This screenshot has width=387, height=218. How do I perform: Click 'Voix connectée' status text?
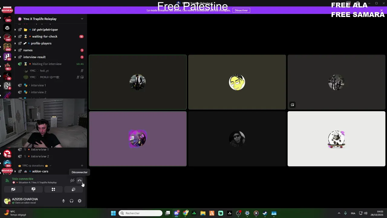click(23, 179)
